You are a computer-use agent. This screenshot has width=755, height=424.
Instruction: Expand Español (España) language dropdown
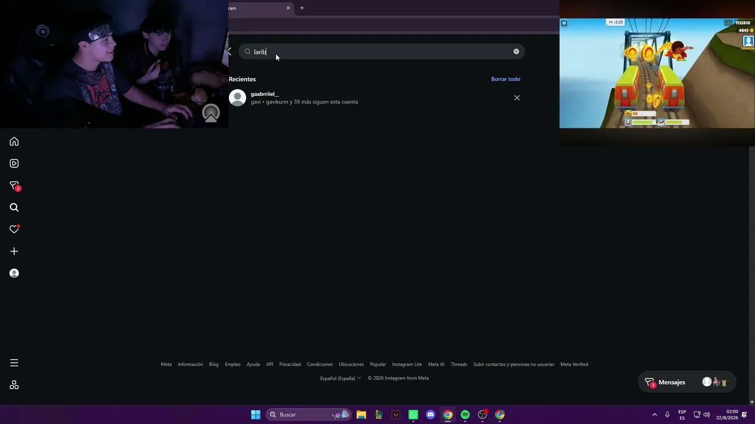coord(340,378)
